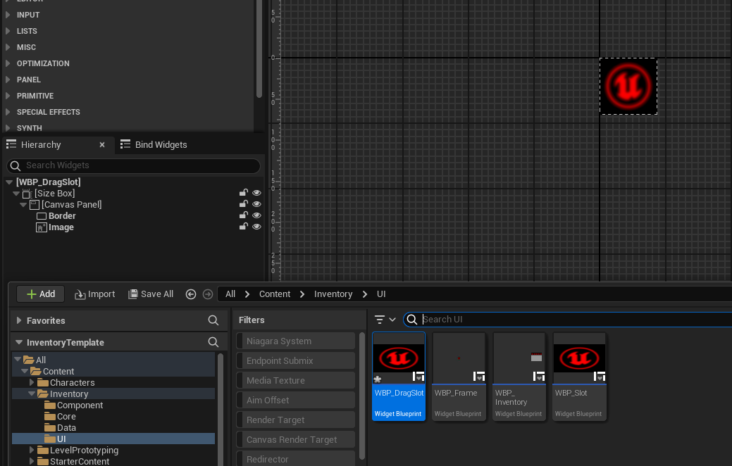
Task: Collapse the WBP_DragSlot root in hierarchy
Action: click(x=9, y=182)
